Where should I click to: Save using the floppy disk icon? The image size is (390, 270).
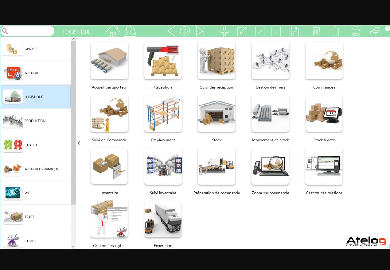click(x=294, y=31)
